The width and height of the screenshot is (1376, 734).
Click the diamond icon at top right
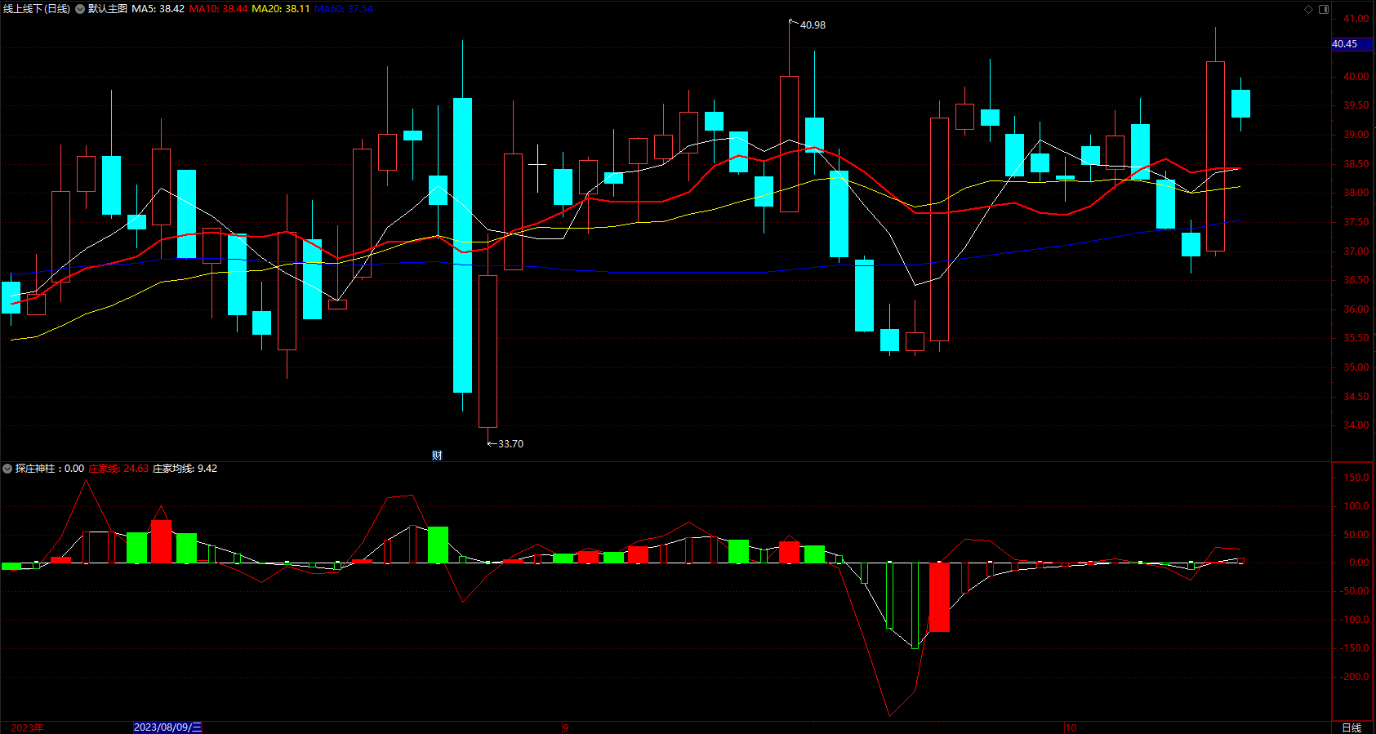[1308, 9]
